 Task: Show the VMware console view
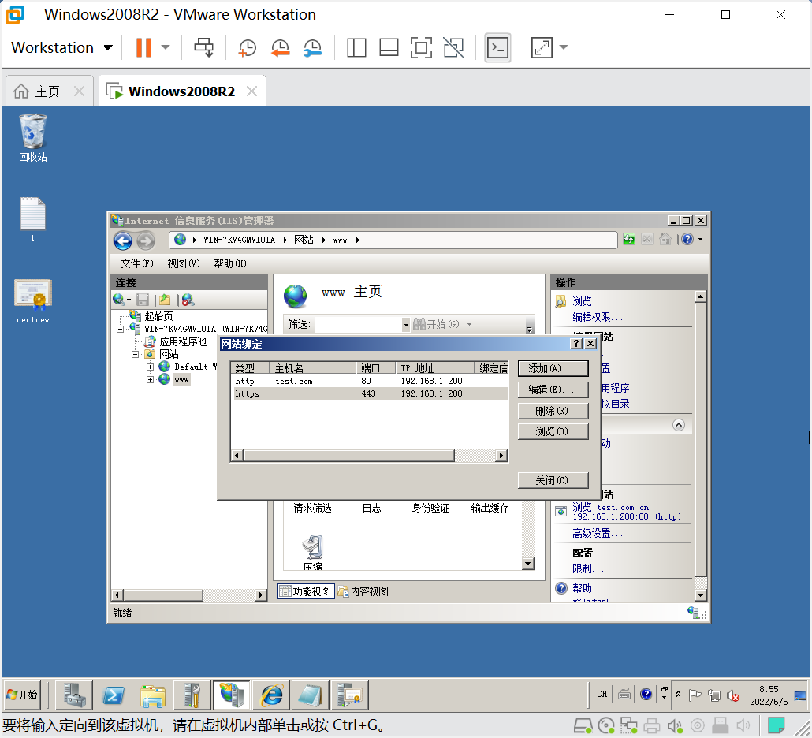[497, 47]
